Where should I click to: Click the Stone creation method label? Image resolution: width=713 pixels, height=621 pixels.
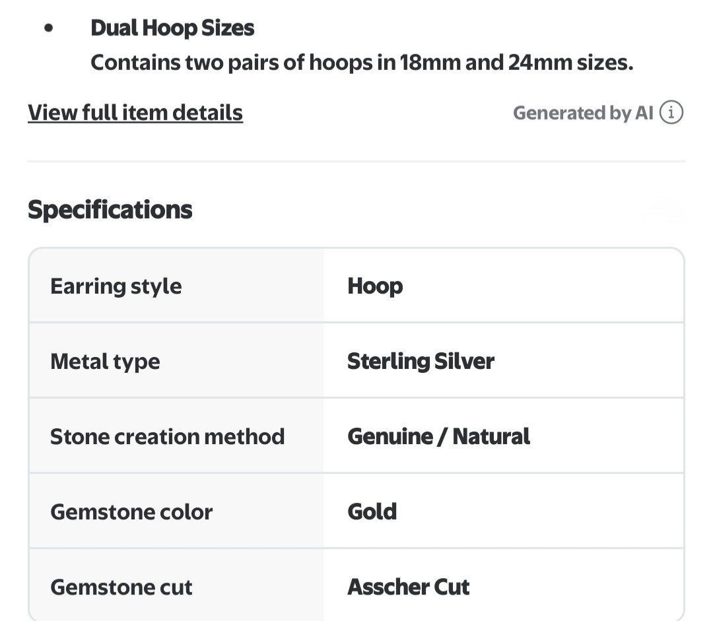click(x=167, y=436)
